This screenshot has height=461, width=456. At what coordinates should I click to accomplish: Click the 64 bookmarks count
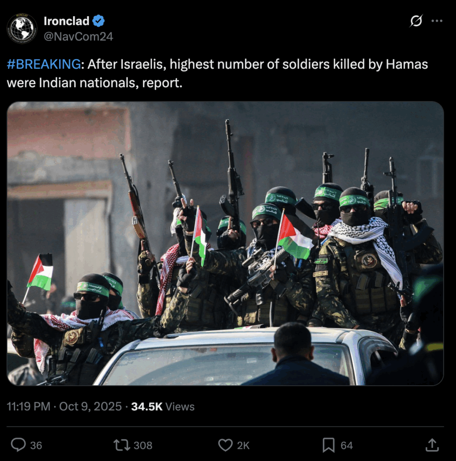point(347,445)
